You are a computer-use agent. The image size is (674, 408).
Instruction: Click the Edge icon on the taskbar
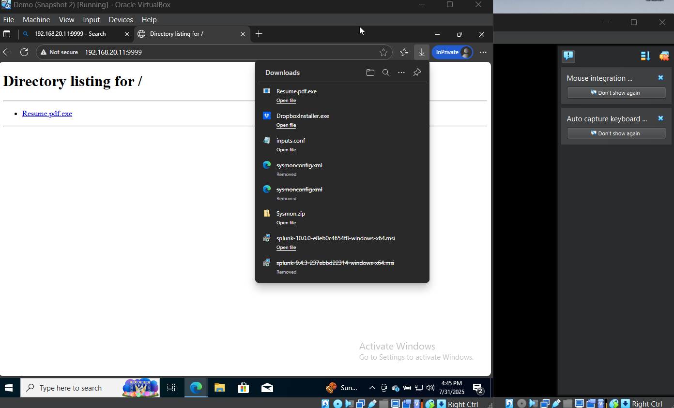coord(196,388)
